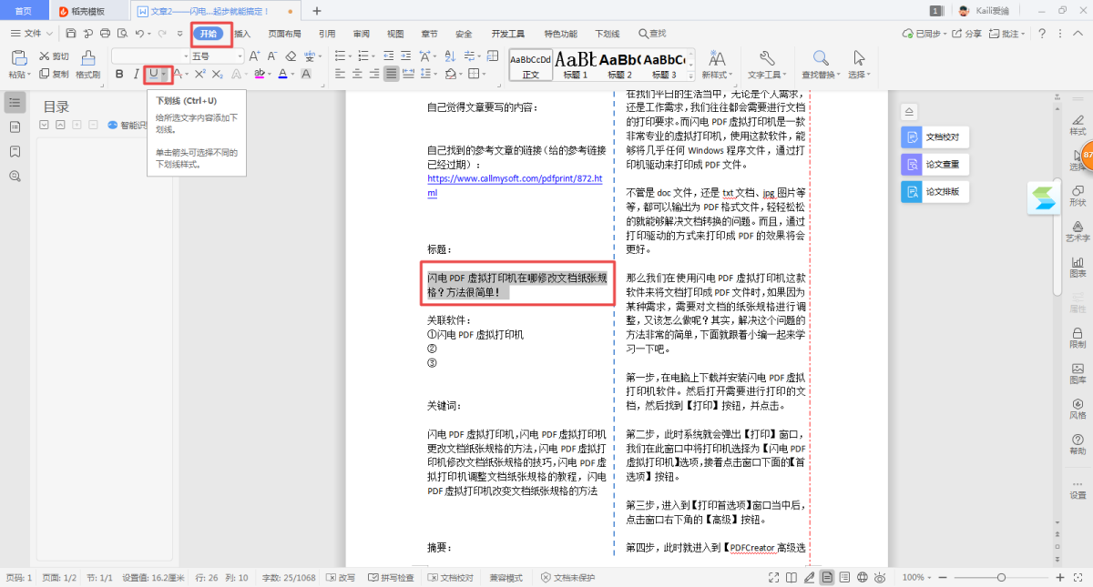The height and width of the screenshot is (587, 1093).
Task: Apply superscript to selected text
Action: tap(201, 74)
